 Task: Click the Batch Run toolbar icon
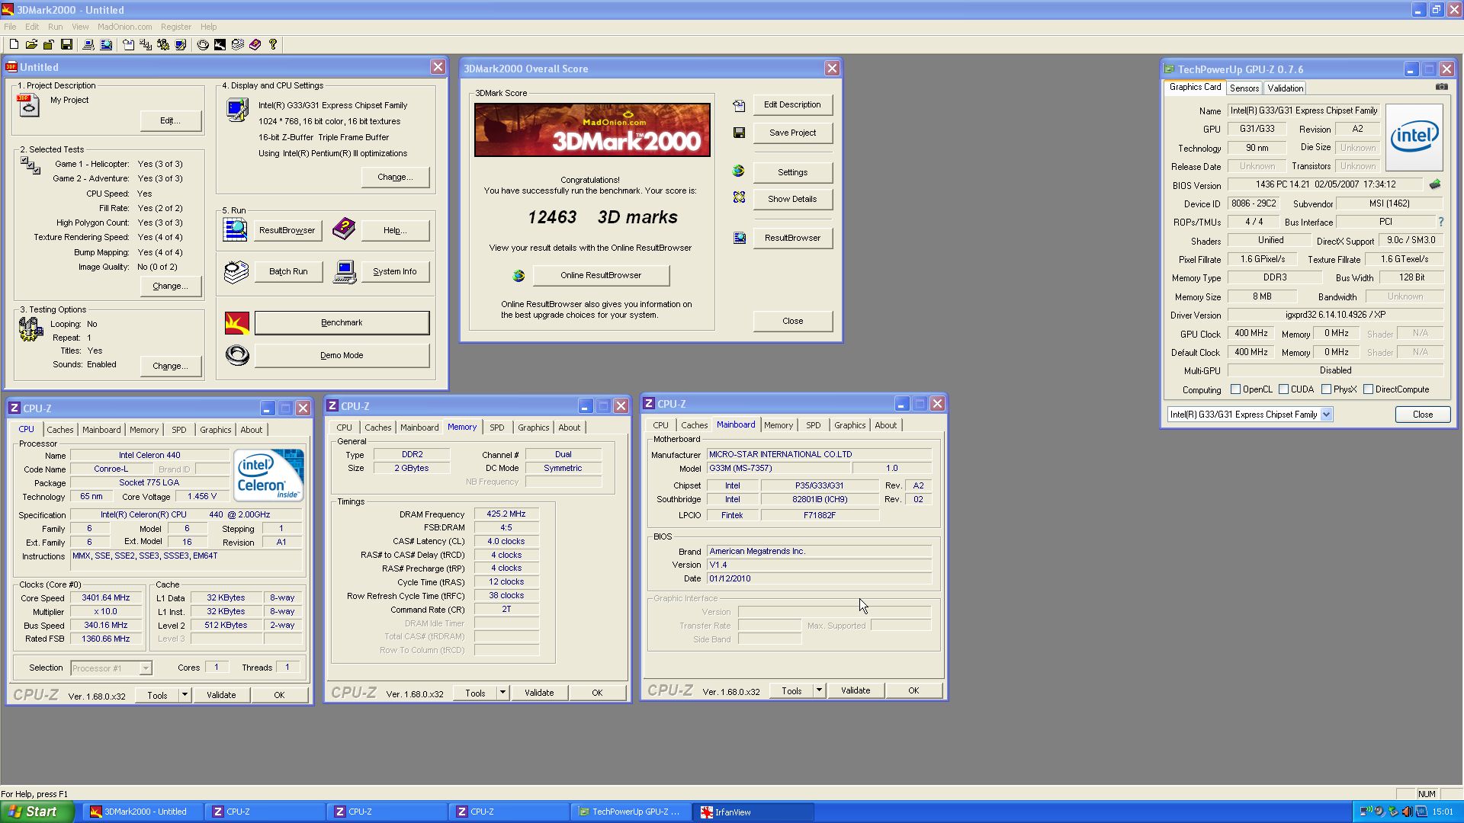[x=238, y=45]
